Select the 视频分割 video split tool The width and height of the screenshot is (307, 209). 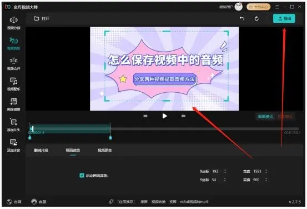click(x=13, y=23)
